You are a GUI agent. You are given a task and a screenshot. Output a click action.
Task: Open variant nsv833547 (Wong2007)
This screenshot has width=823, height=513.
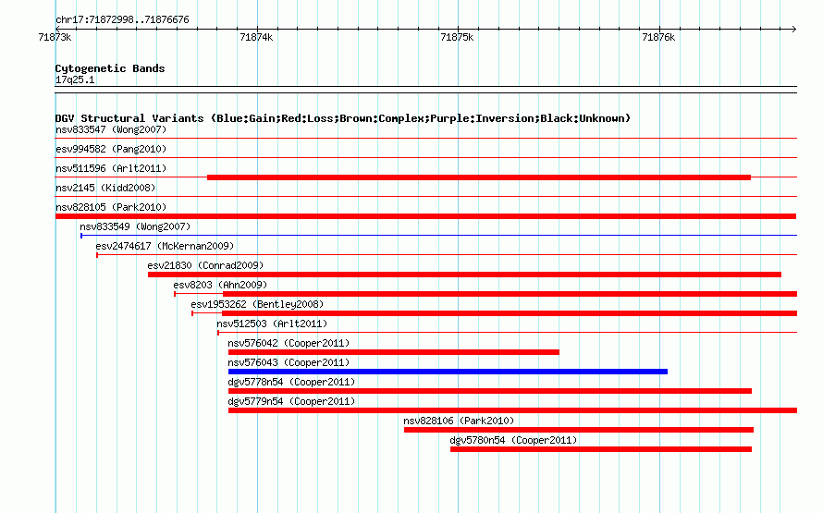click(111, 129)
